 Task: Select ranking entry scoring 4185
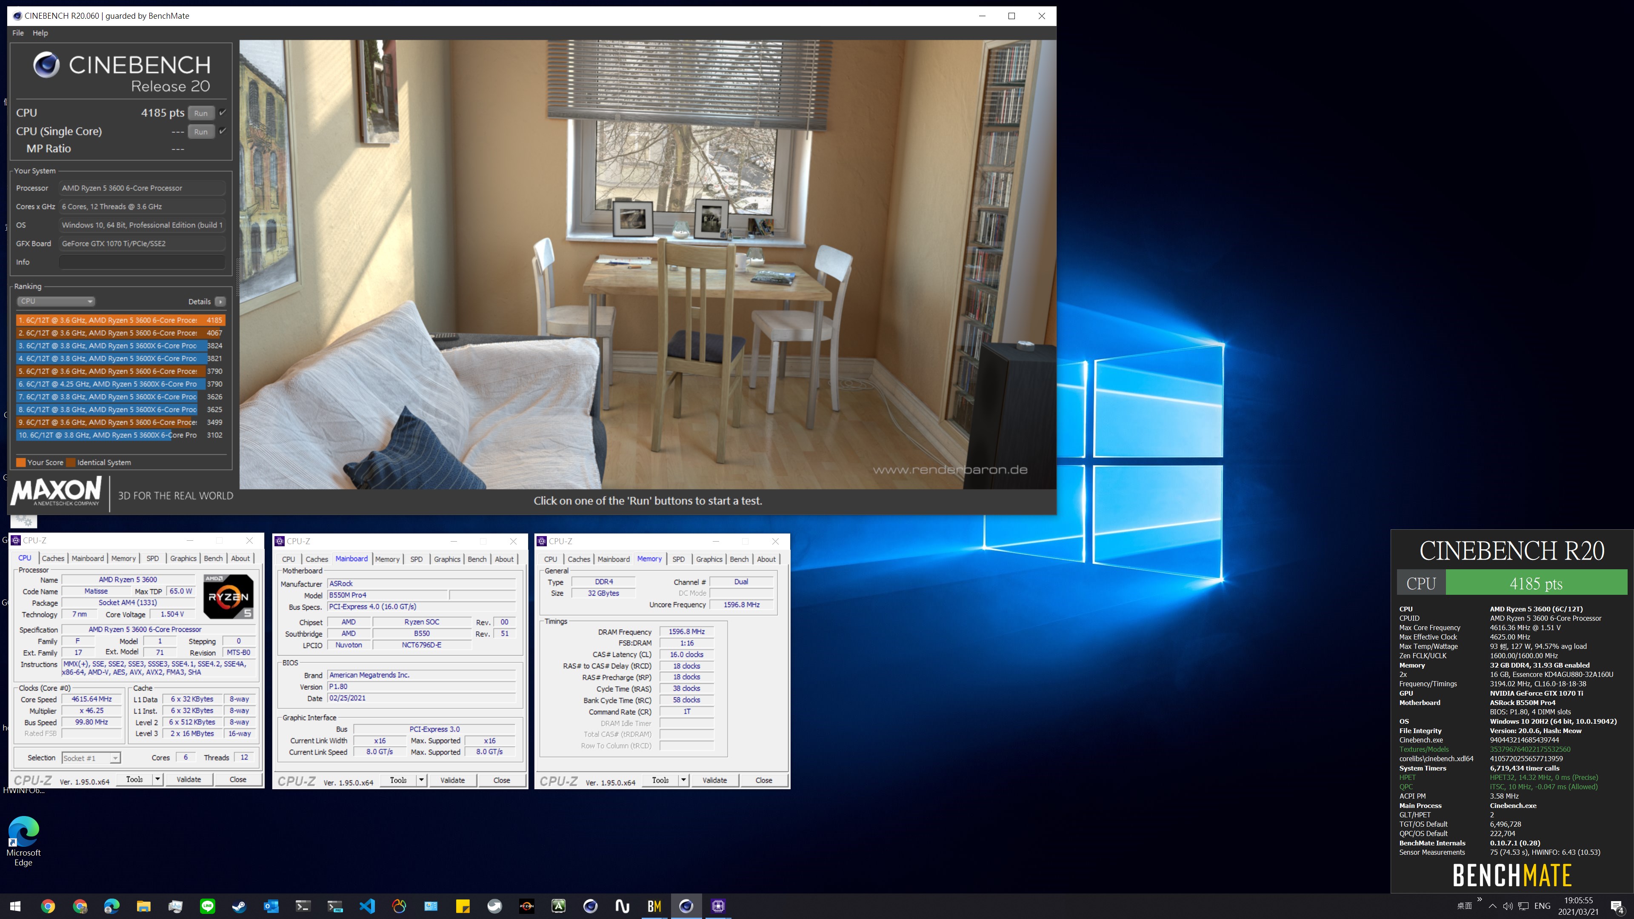pos(120,320)
